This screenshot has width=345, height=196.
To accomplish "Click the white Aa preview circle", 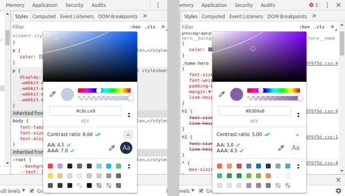I will point(295,148).
